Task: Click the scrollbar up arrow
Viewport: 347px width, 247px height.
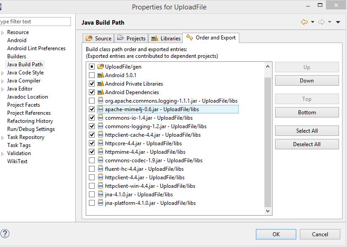Action: (268, 66)
